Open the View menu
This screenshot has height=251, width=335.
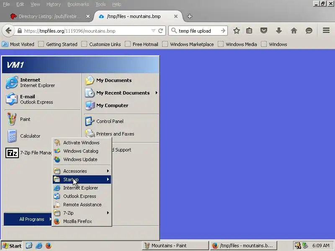pos(35,4)
